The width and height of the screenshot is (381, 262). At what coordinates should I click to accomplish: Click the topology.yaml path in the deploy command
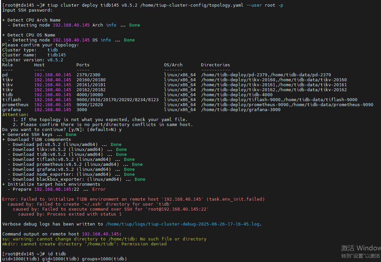tap(192, 5)
